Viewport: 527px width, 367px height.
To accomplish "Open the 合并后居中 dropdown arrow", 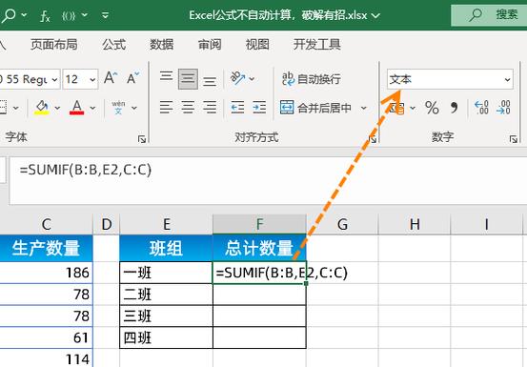I will (364, 108).
